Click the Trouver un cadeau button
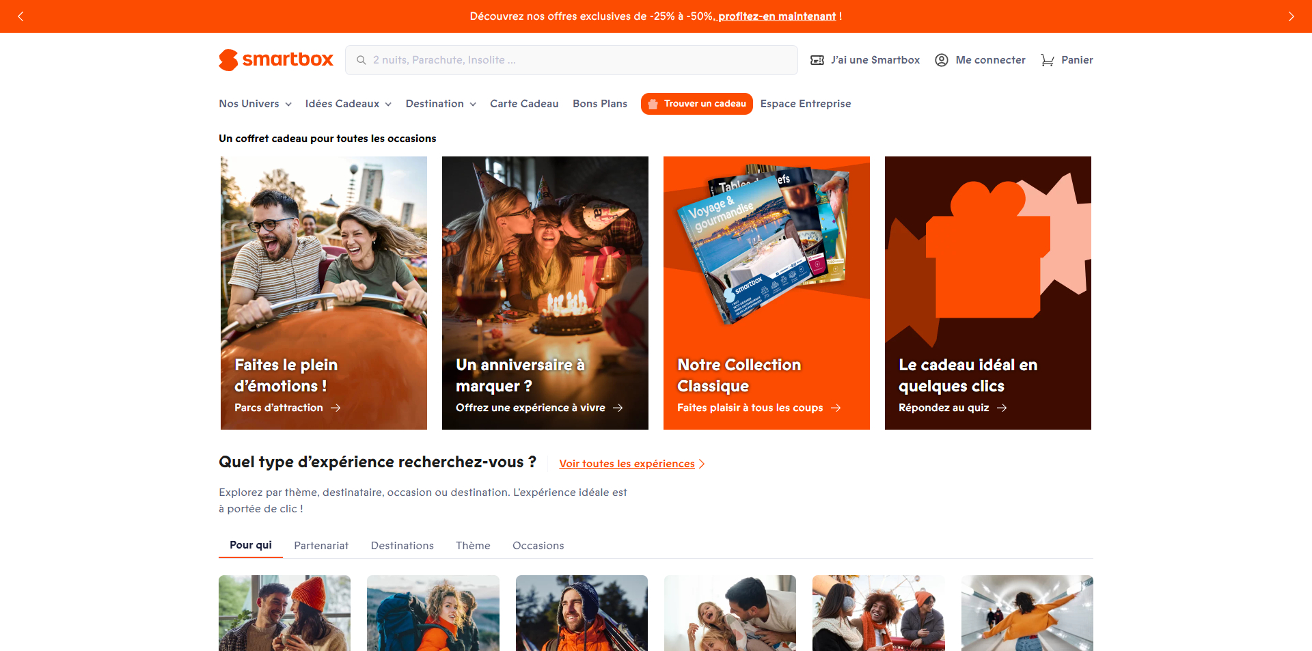This screenshot has height=651, width=1312. [697, 104]
